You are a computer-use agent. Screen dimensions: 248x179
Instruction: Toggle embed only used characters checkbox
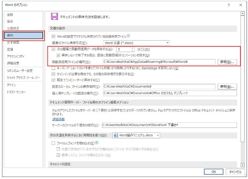58,149
